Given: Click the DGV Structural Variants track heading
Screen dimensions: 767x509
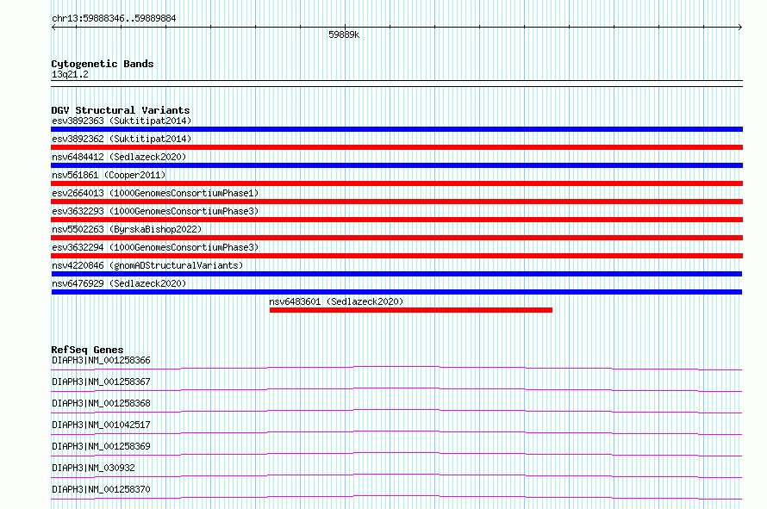Looking at the screenshot, I should pos(121,110).
